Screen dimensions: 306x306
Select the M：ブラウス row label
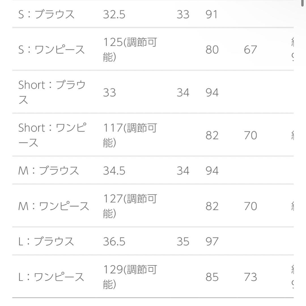(48, 171)
